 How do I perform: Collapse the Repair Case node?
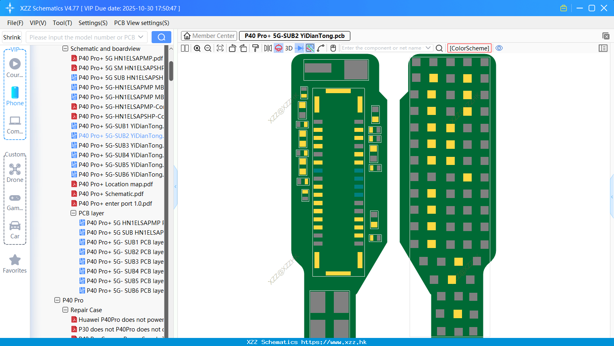65,310
